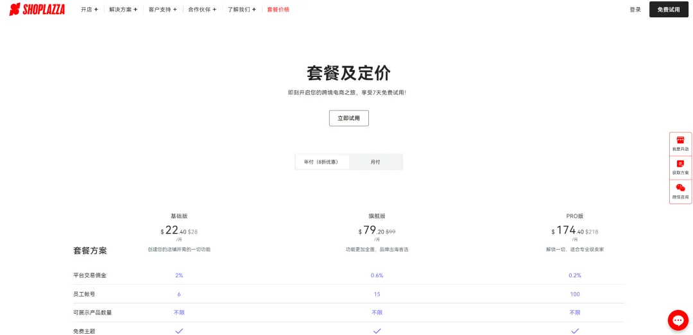Image resolution: width=693 pixels, height=335 pixels.
Task: Switch billing to 年付 (8折优惠)
Action: click(x=322, y=162)
